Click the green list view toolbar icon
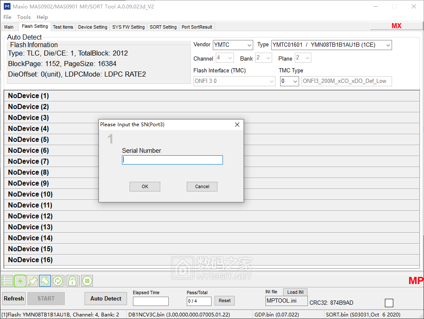The height and width of the screenshot is (319, 424). click(x=7, y=281)
